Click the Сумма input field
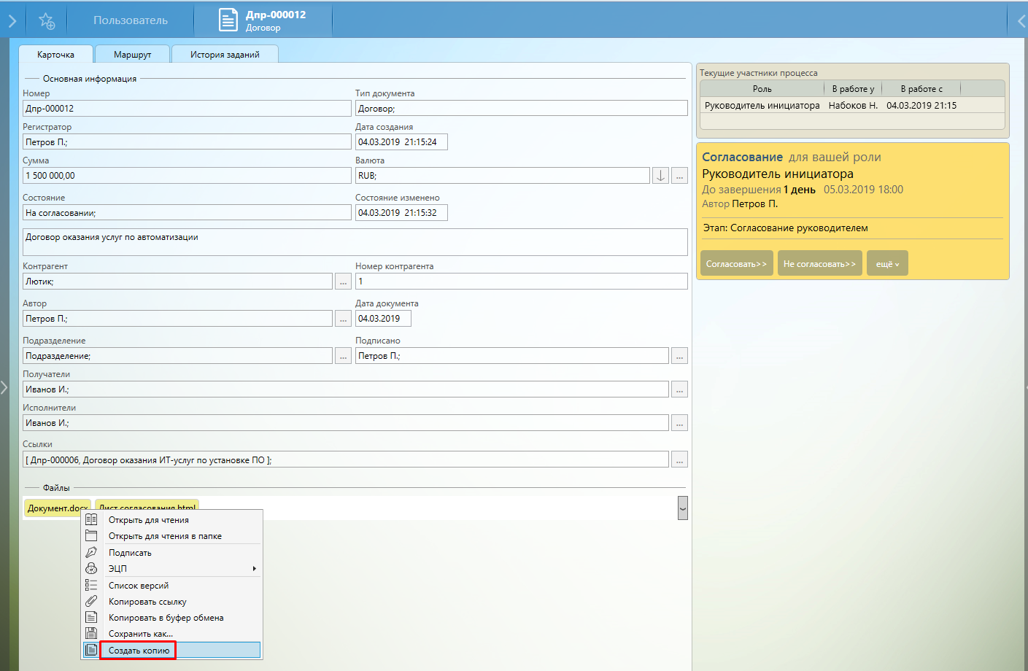The height and width of the screenshot is (671, 1028). click(x=187, y=176)
